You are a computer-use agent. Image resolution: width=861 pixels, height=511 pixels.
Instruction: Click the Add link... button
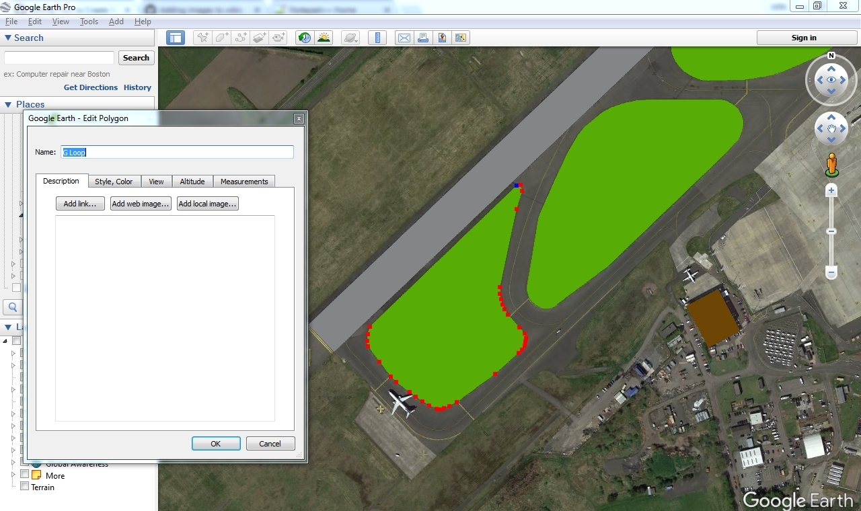tap(80, 204)
